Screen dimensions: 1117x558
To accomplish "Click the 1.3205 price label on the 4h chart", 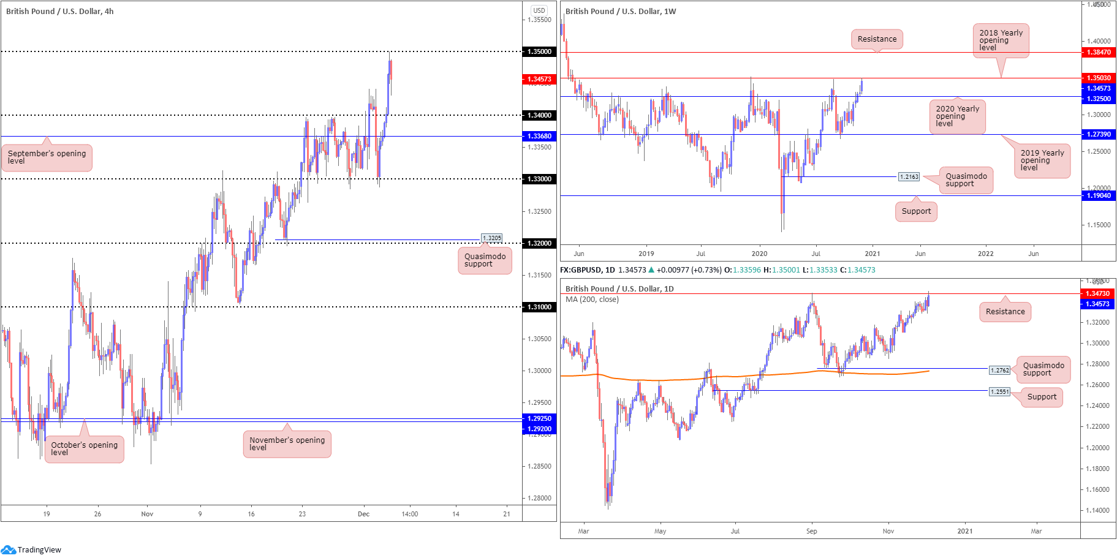I will [x=491, y=238].
